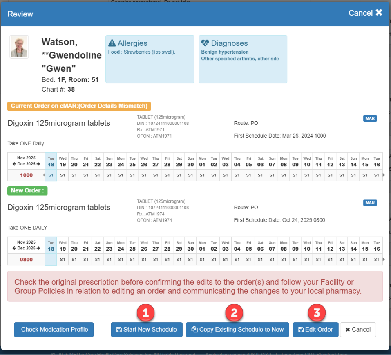
Task: Select Mon 01 date in New Order calendar
Action: pos(202,246)
